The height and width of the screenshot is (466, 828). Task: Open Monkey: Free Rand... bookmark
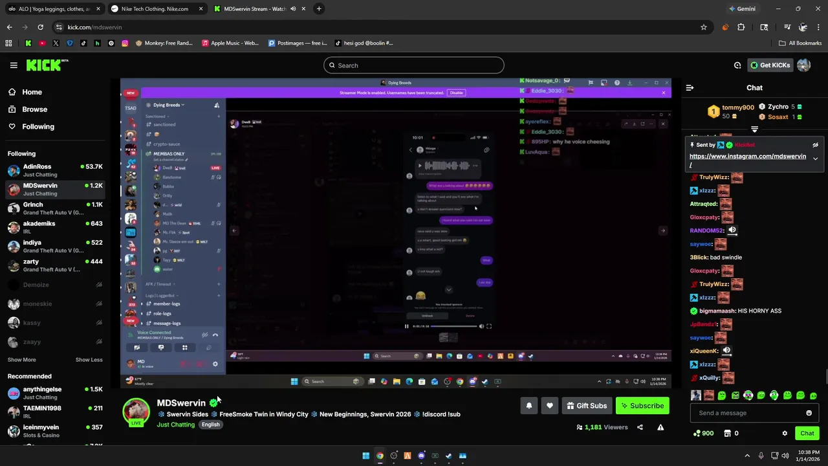[164, 43]
